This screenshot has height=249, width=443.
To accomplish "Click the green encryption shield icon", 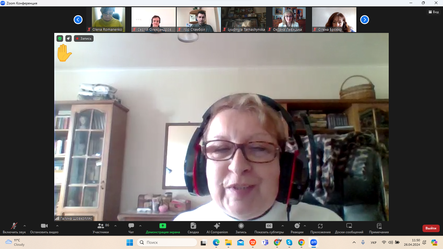I will (60, 38).
